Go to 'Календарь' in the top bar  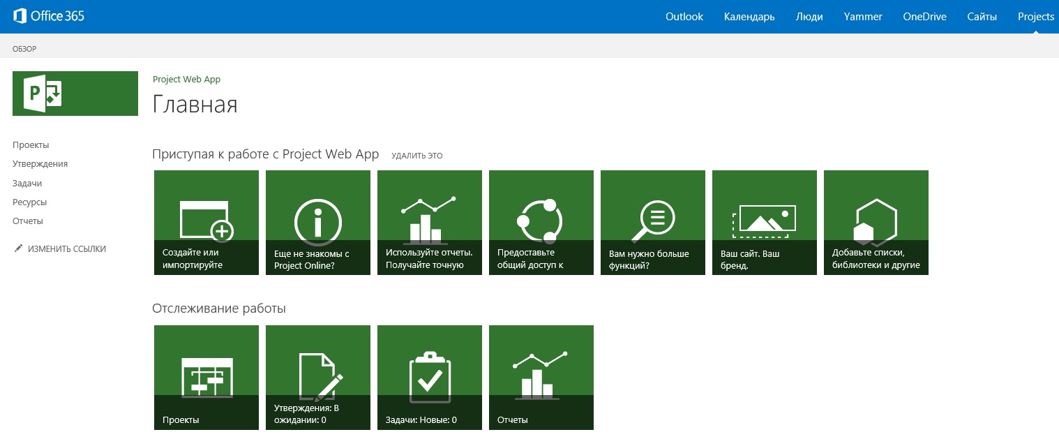tap(749, 17)
